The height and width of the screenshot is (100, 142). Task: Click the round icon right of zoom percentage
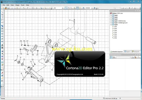(95, 8)
